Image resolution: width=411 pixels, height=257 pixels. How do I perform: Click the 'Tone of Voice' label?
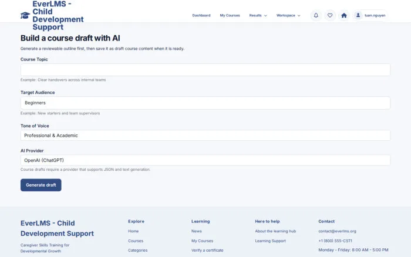pyautogui.click(x=35, y=126)
